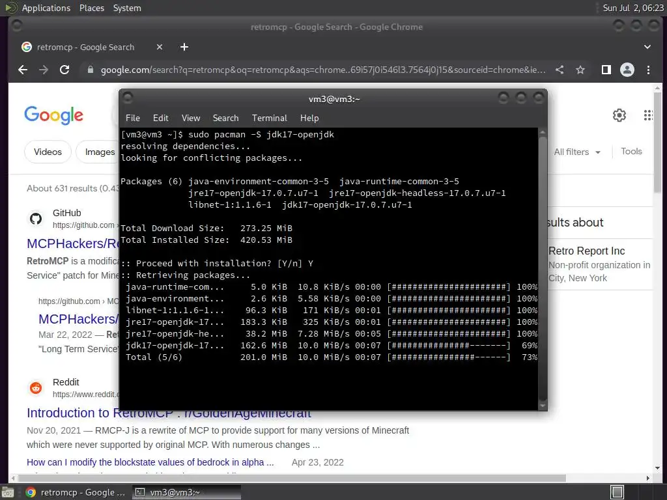Open terminal File menu
This screenshot has width=667, height=500.
[133, 118]
